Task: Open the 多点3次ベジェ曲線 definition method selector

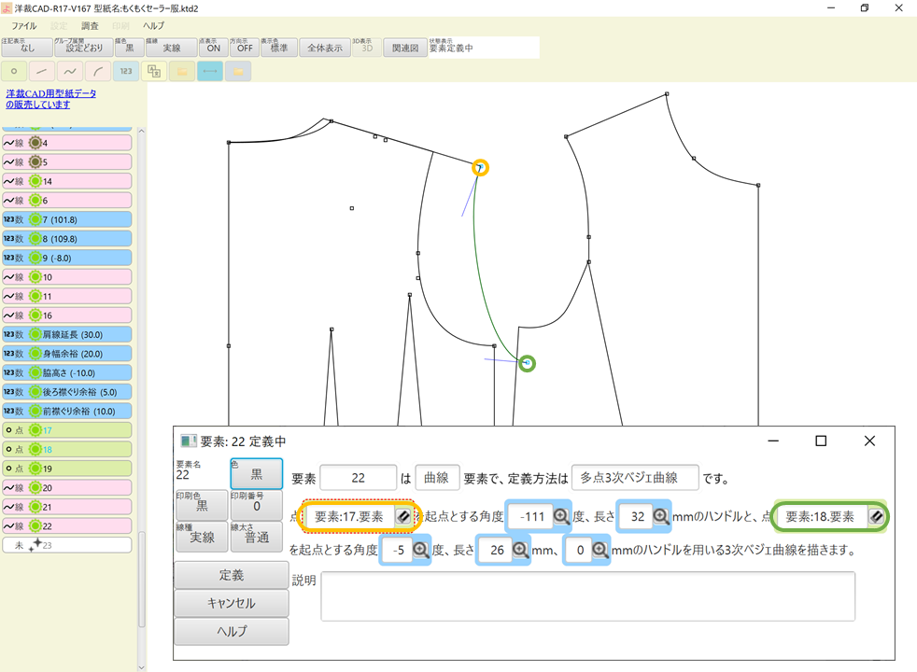Action: coord(634,477)
